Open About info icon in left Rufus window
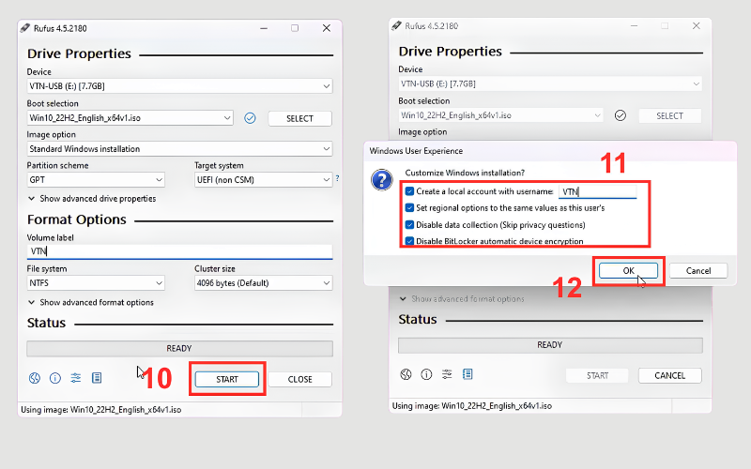This screenshot has width=751, height=469. tap(55, 378)
